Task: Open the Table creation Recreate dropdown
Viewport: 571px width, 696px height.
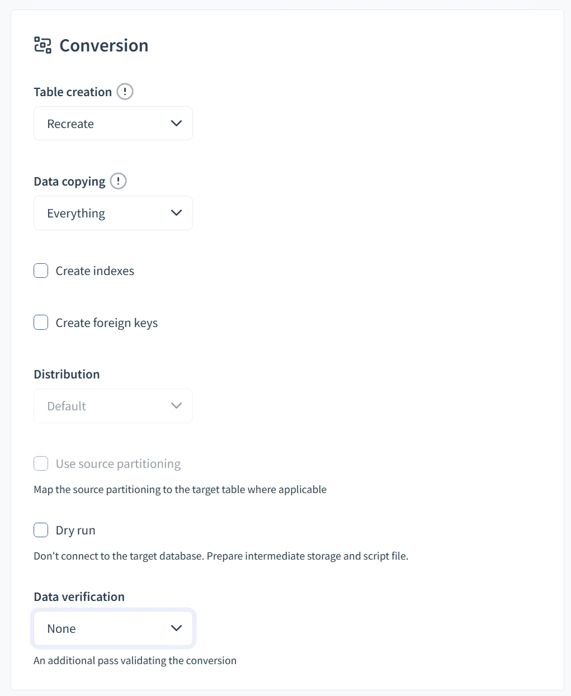Action: pos(113,124)
